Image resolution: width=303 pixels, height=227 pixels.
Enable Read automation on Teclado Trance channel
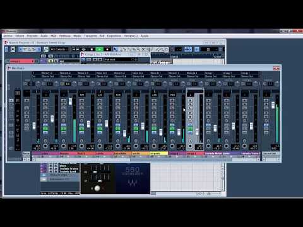pyautogui.click(x=244, y=113)
